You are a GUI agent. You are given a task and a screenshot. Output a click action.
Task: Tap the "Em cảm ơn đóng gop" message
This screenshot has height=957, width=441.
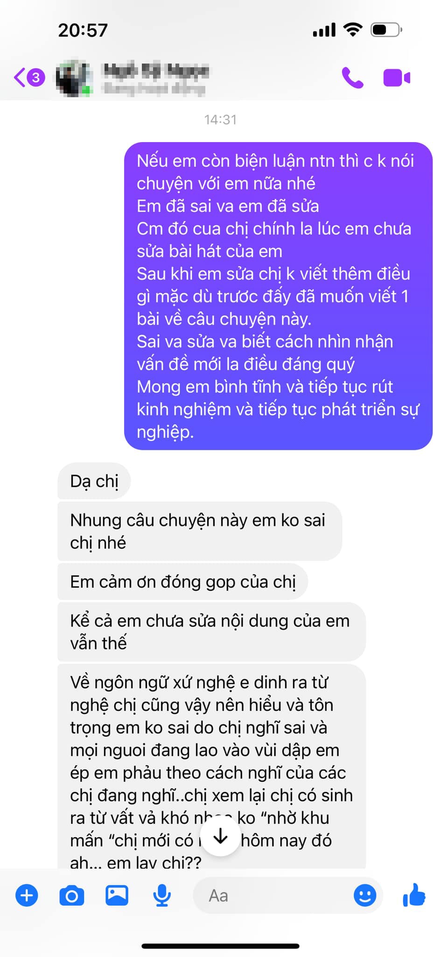[x=183, y=582]
